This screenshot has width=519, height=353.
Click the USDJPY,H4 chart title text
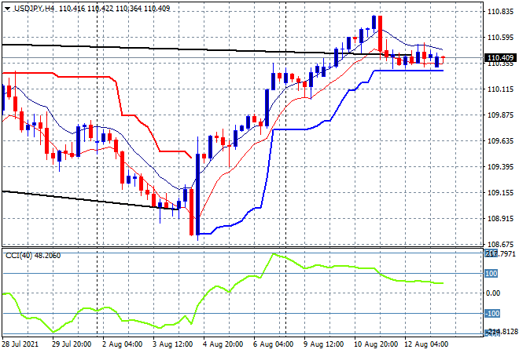pyautogui.click(x=34, y=9)
